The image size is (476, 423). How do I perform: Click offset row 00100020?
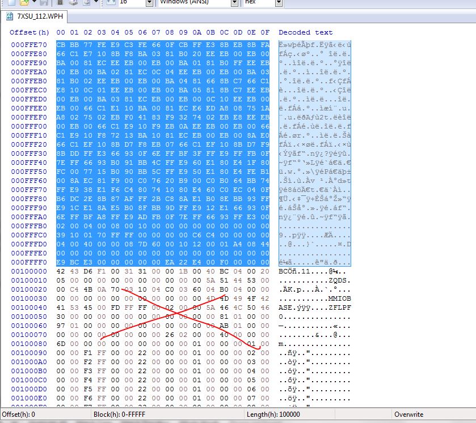(x=29, y=289)
